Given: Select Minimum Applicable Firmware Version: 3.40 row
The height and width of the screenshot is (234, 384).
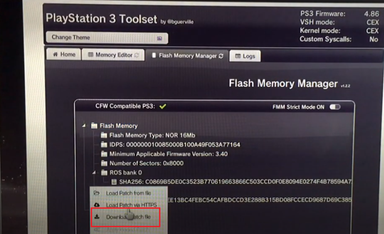Looking at the screenshot, I should [x=168, y=154].
